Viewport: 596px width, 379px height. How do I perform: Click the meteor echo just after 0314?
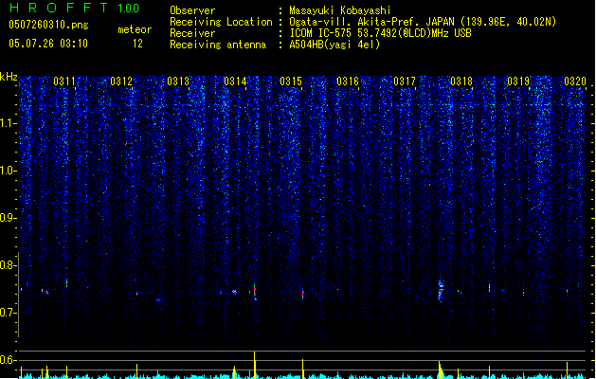[x=255, y=292]
